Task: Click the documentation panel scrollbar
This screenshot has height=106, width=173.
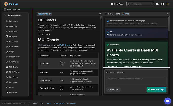Action: coord(101,18)
